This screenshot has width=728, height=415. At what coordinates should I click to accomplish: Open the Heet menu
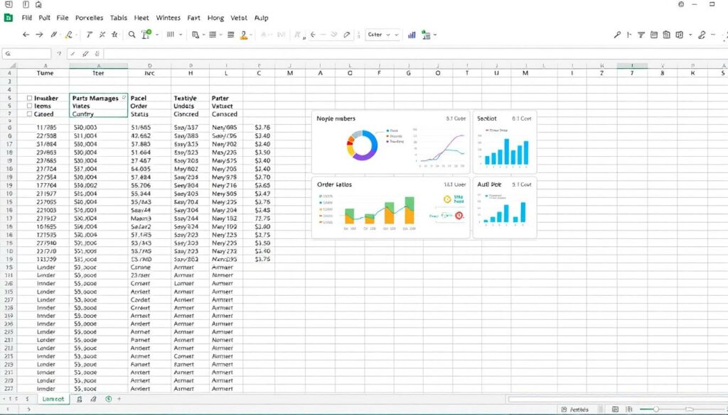coord(141,18)
